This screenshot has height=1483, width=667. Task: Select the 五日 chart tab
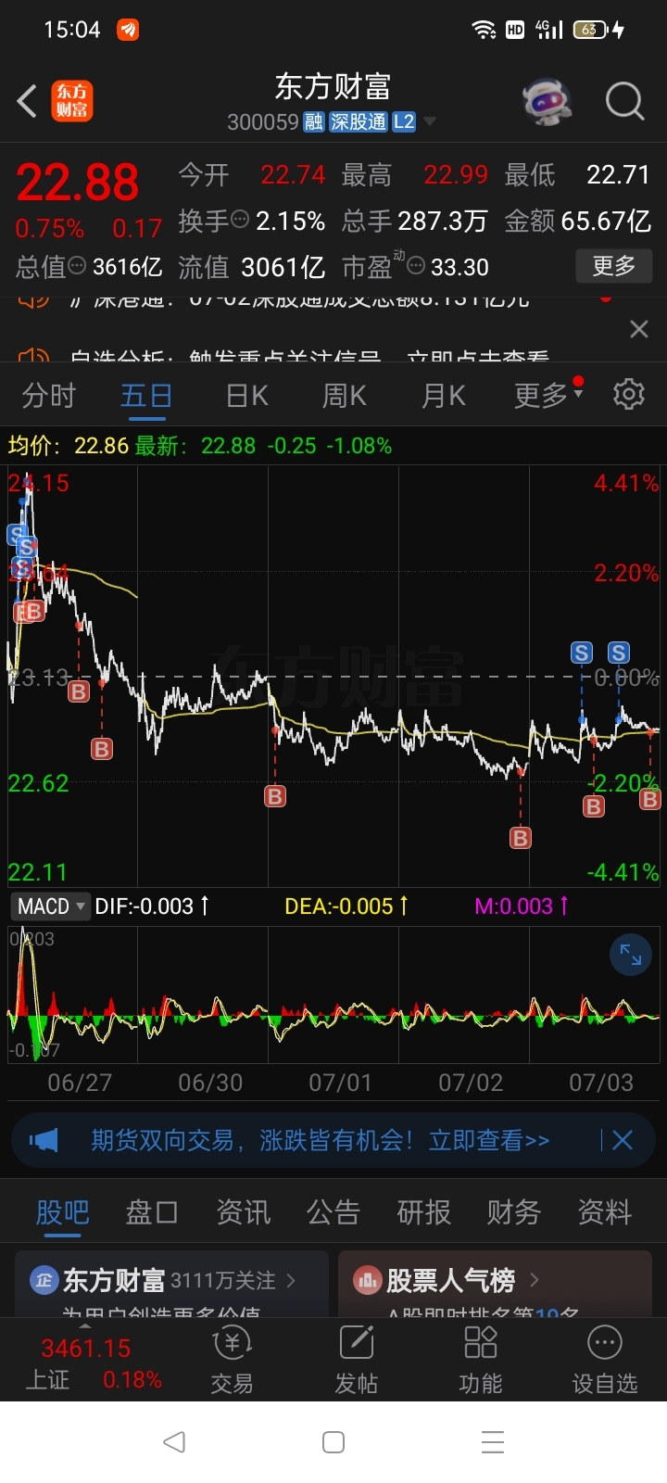click(x=146, y=396)
